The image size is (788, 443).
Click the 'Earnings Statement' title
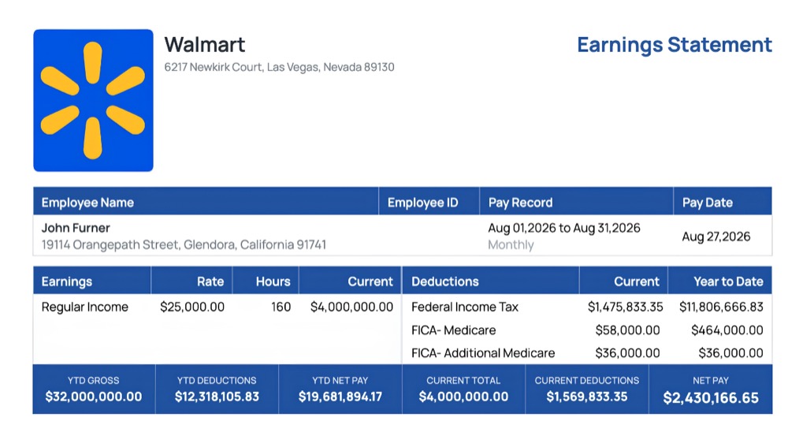tap(674, 45)
